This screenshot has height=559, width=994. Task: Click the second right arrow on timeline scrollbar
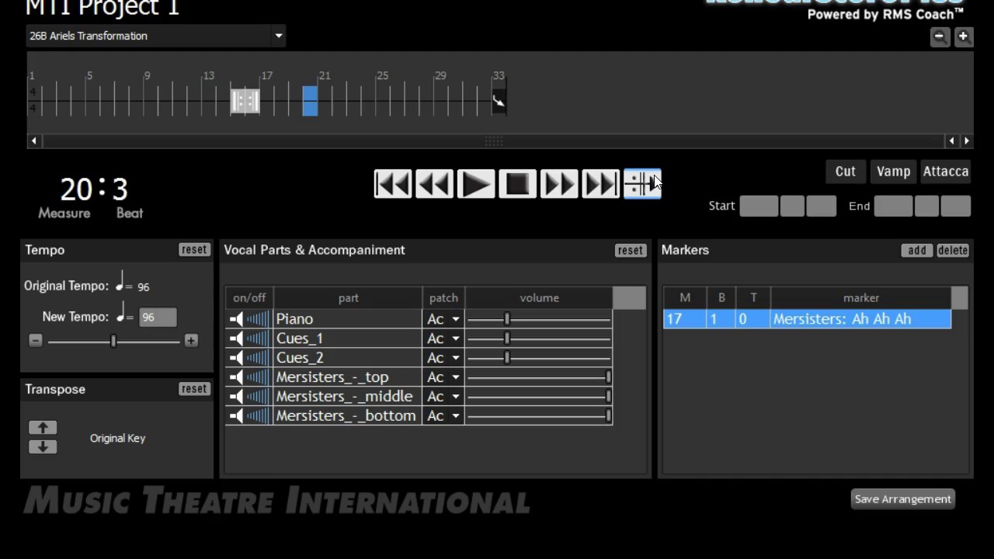tap(967, 141)
